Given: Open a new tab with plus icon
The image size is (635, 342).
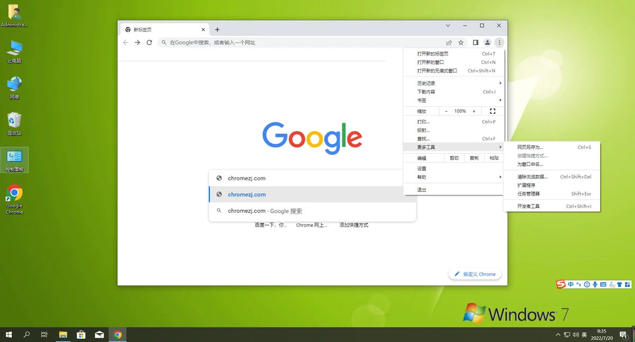Looking at the screenshot, I should 217,30.
